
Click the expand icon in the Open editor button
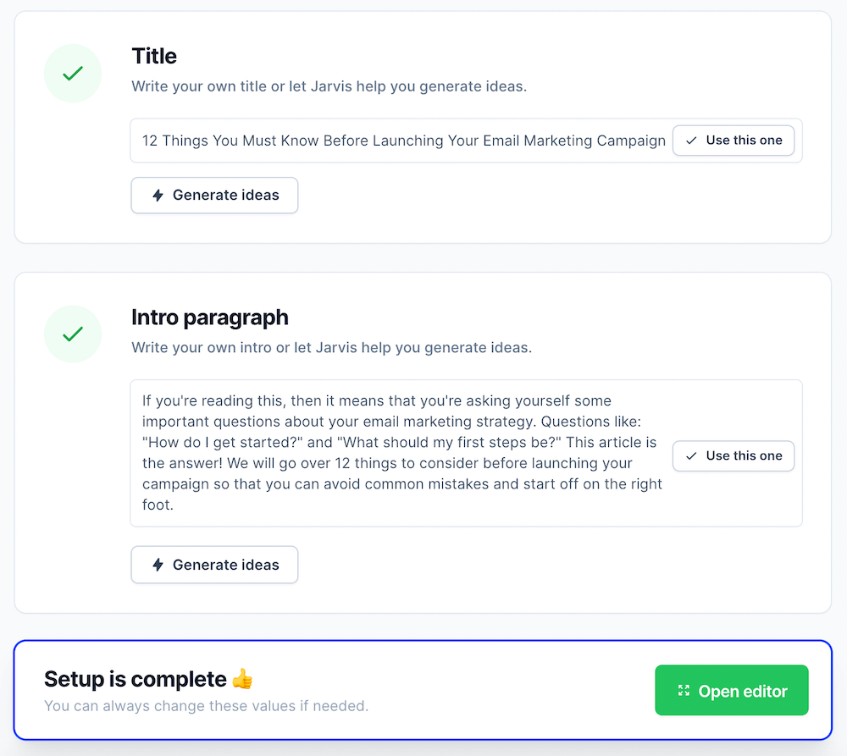684,692
